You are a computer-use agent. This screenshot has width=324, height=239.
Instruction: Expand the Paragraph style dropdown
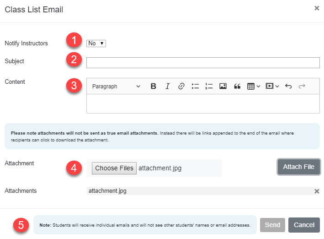pyautogui.click(x=116, y=86)
